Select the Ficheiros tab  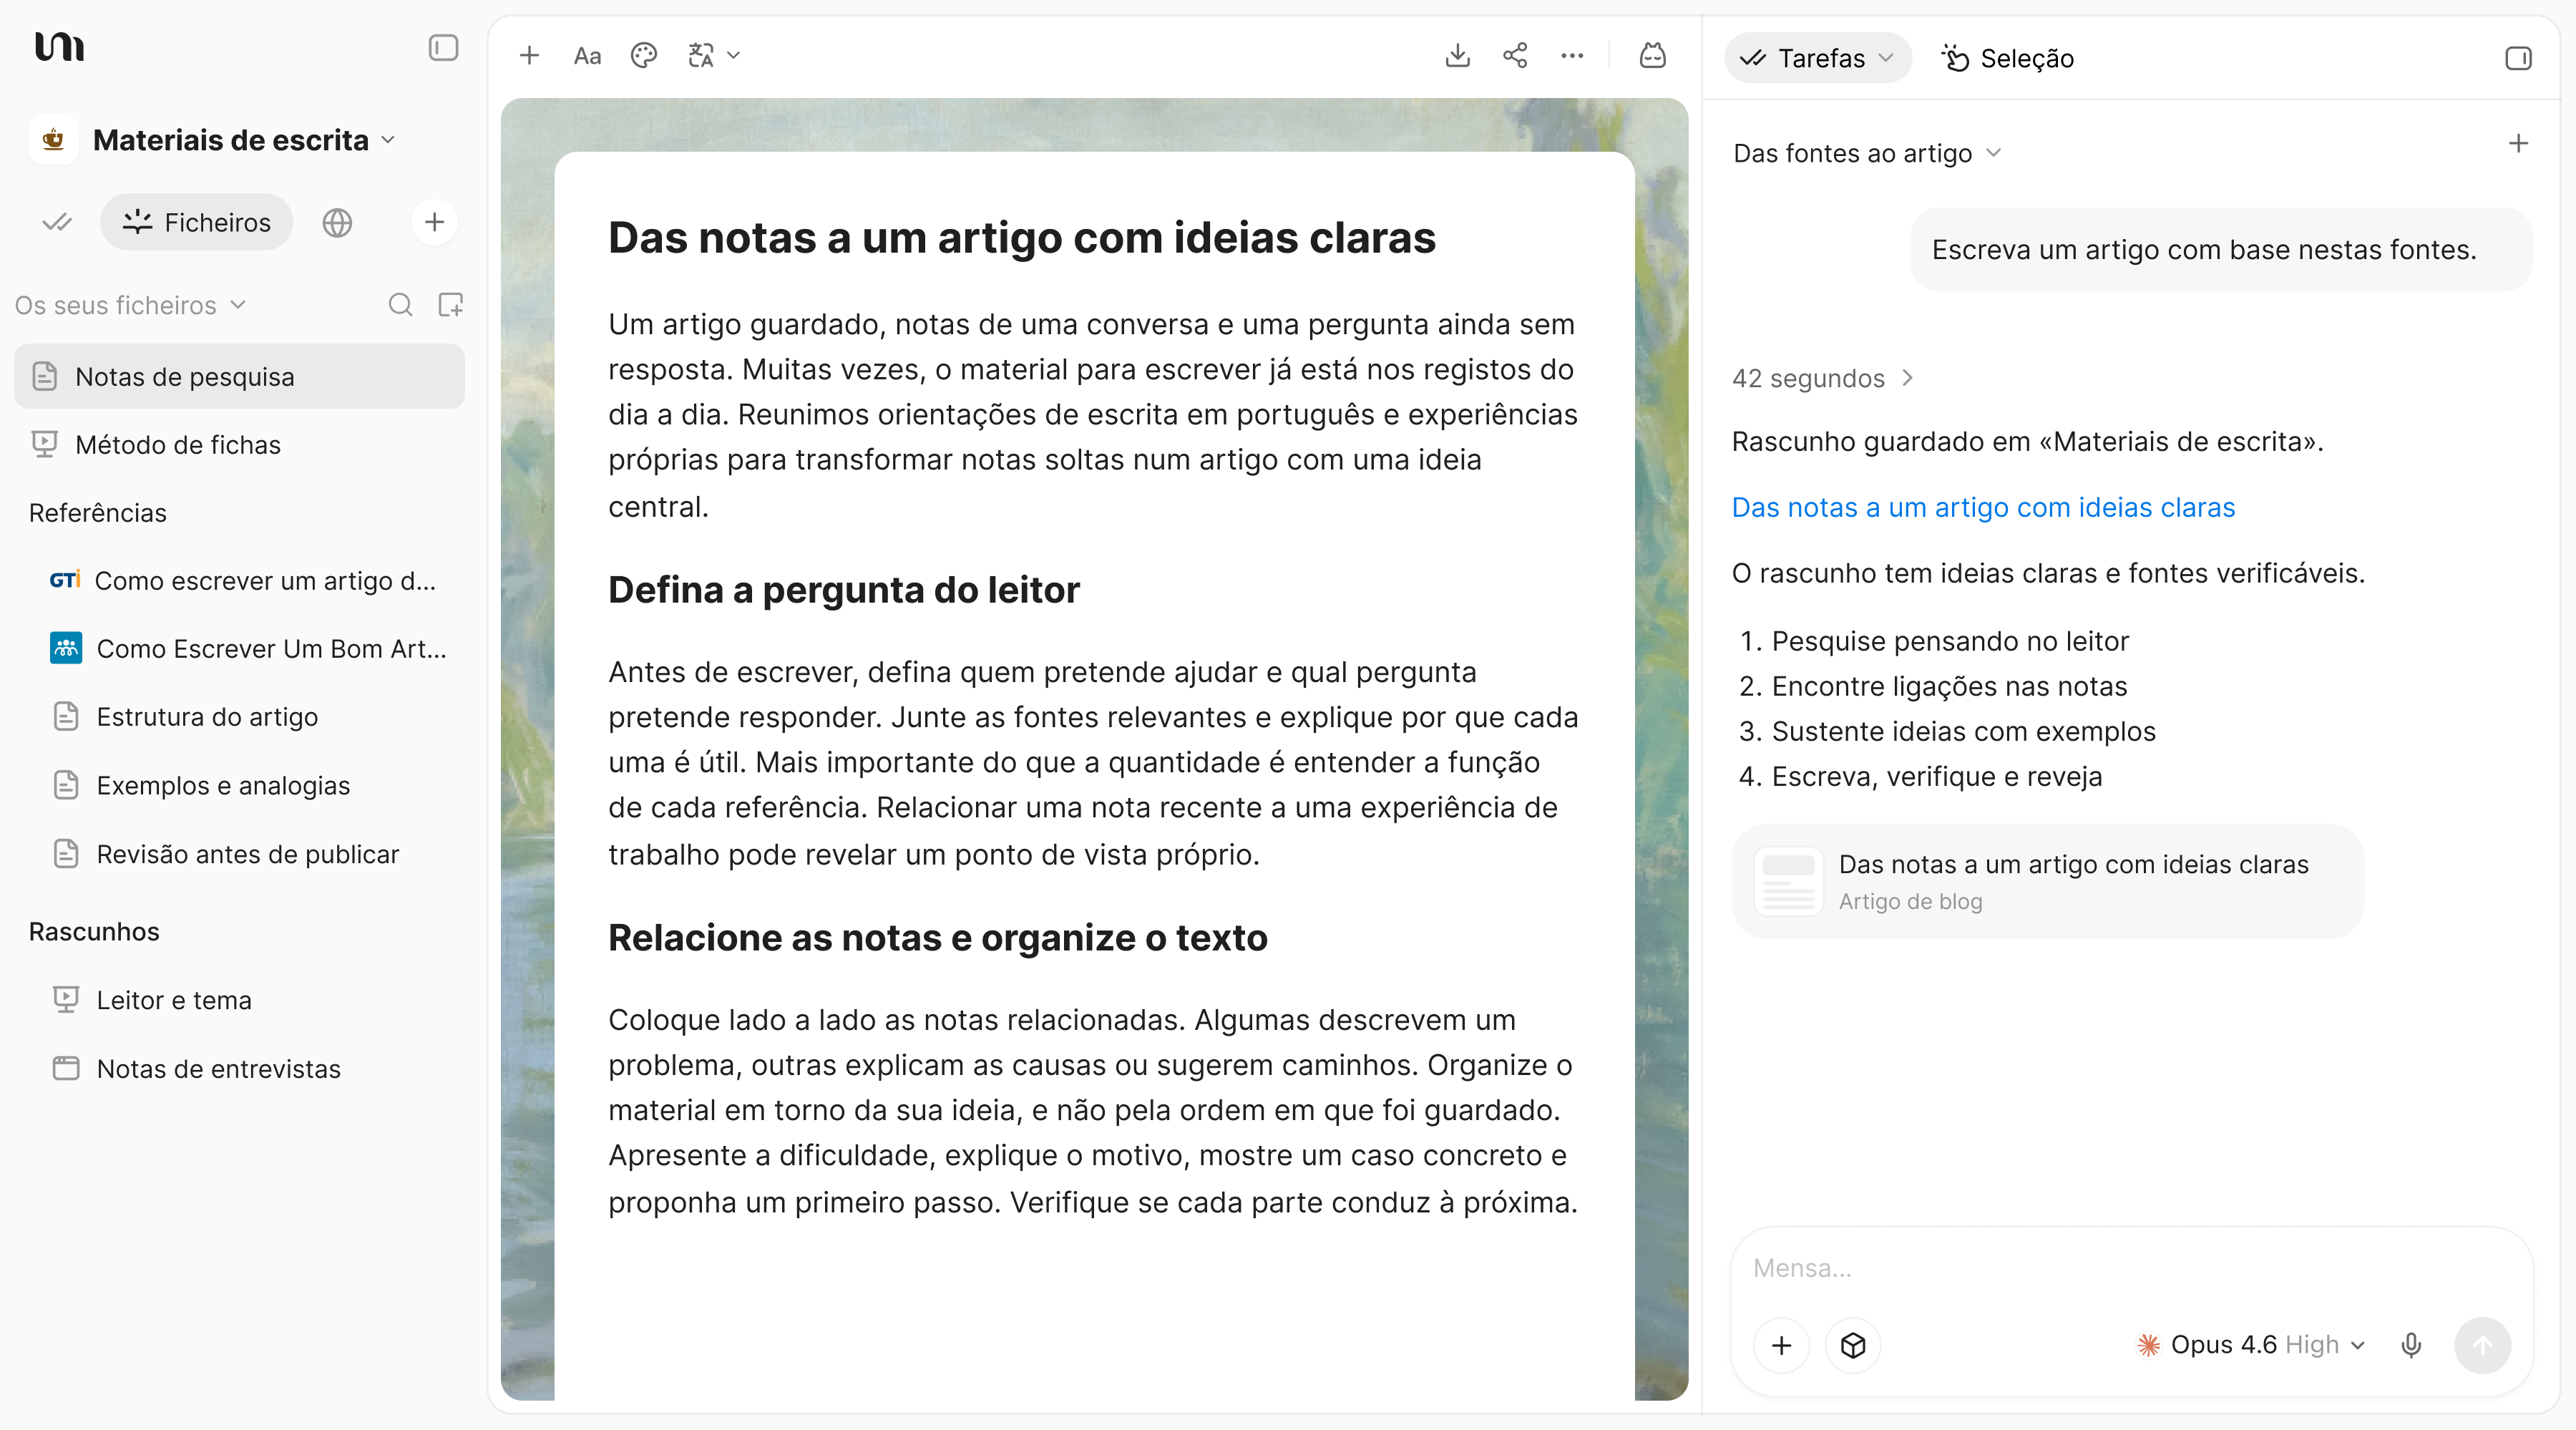click(196, 222)
